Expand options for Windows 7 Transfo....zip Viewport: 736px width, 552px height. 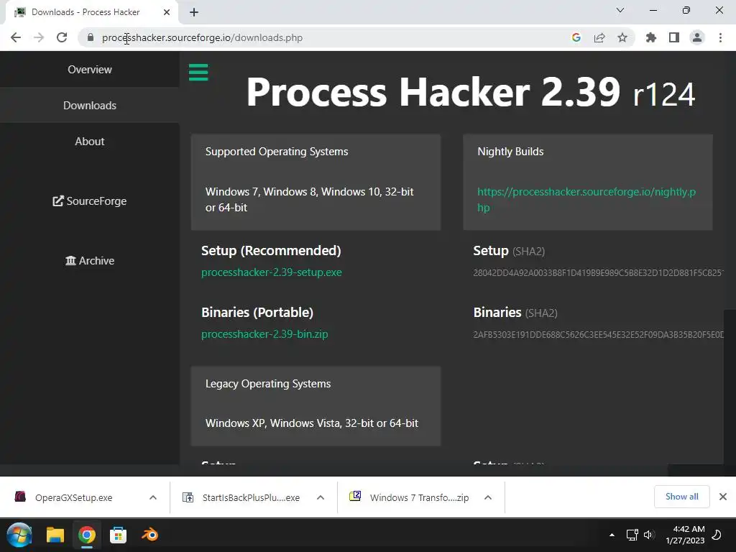coord(488,497)
